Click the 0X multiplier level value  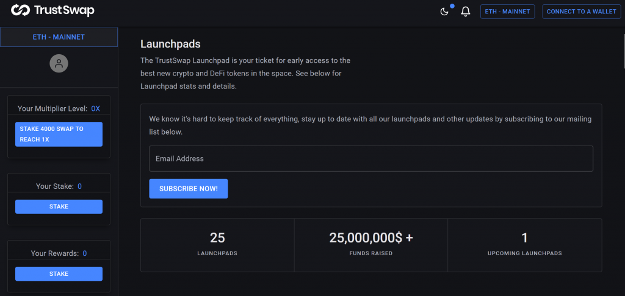96,108
